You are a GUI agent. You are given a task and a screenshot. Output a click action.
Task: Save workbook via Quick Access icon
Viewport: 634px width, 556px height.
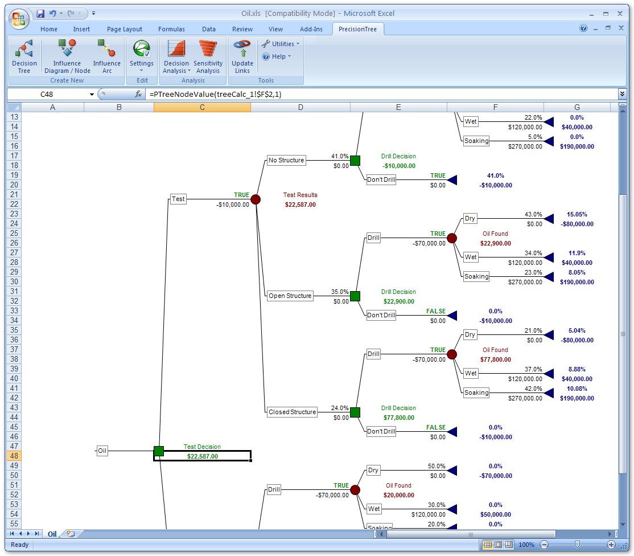40,13
